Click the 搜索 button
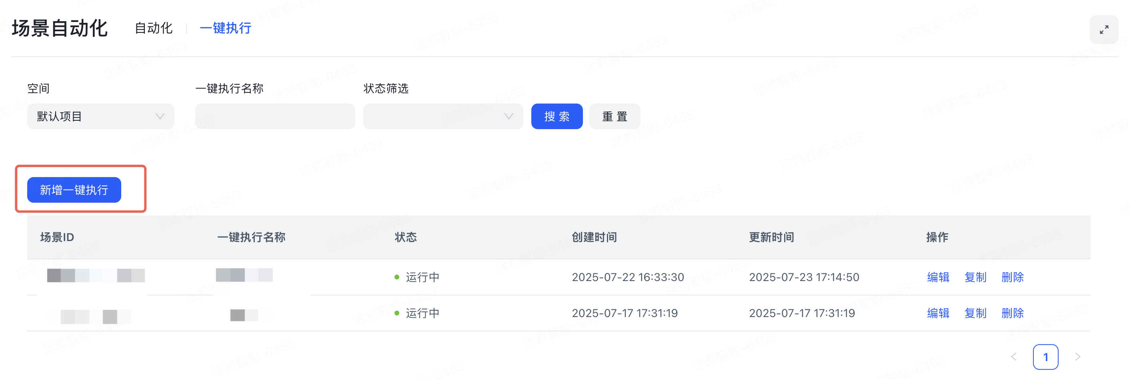 (556, 116)
